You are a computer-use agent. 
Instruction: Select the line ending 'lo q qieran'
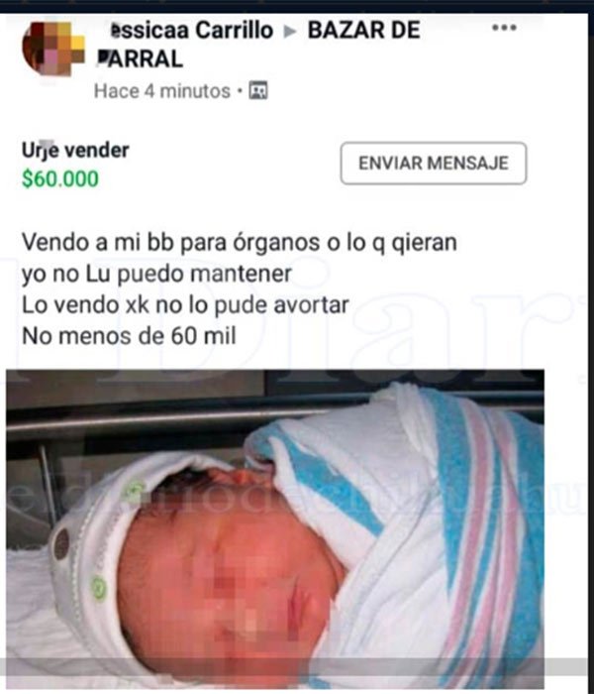(x=240, y=243)
